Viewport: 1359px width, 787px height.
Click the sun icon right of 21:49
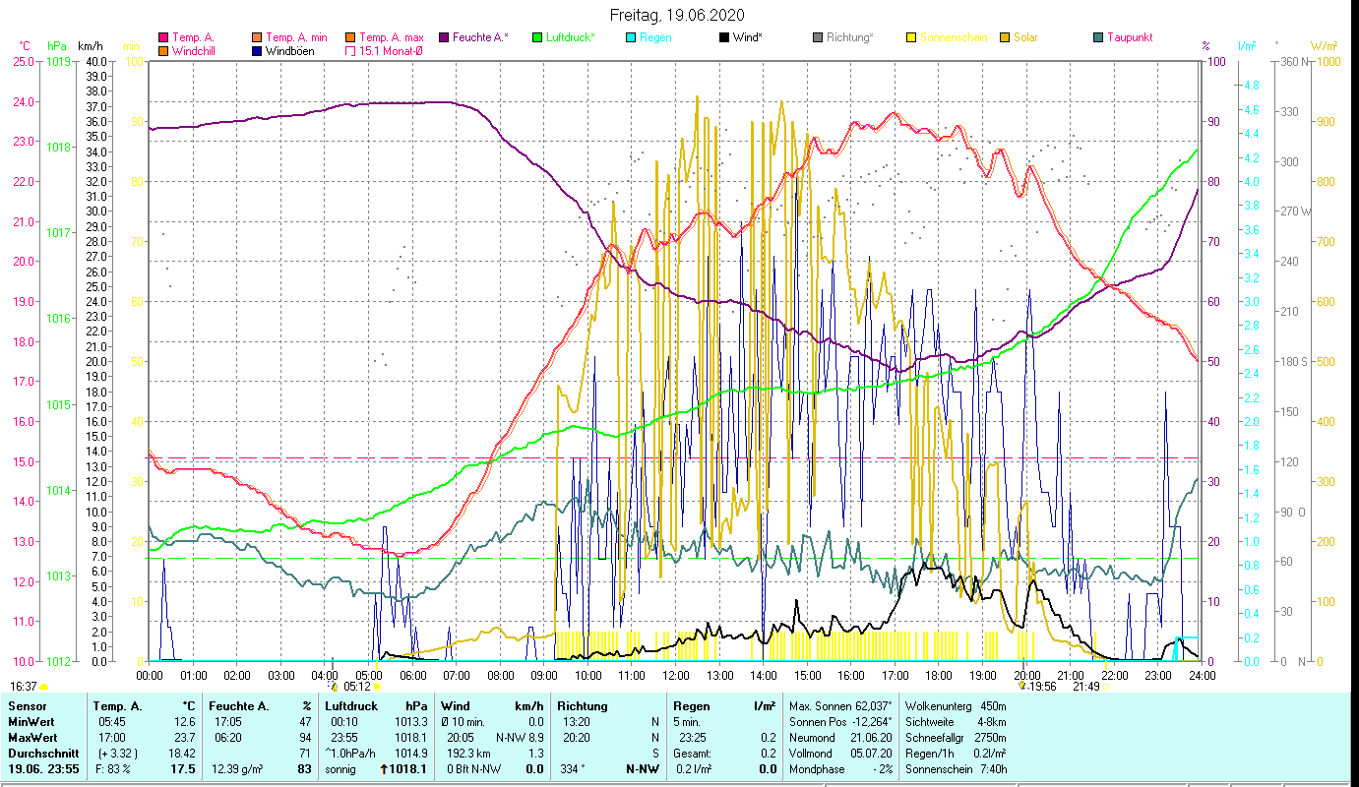[x=1106, y=687]
